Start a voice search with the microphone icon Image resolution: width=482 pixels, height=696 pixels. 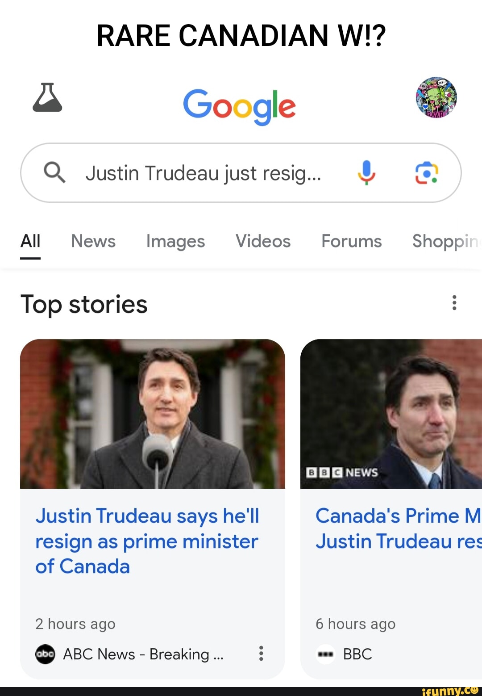point(367,173)
